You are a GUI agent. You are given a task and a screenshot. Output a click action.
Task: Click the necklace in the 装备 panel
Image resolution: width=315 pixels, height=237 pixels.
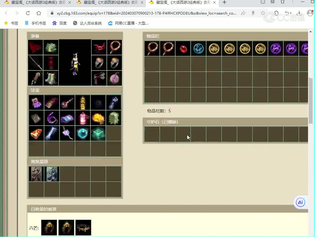[x=114, y=47]
